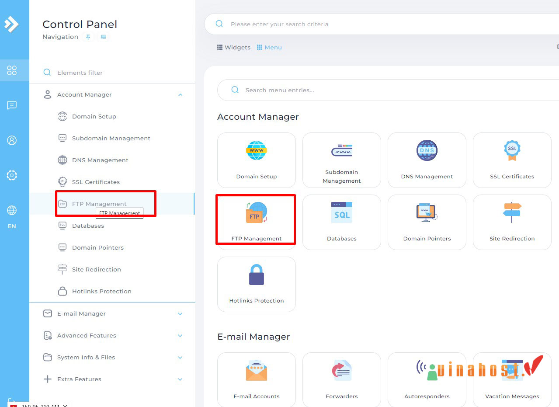The height and width of the screenshot is (407, 559).
Task: Click the 'Hotlinks Protection' card label
Action: 257,301
